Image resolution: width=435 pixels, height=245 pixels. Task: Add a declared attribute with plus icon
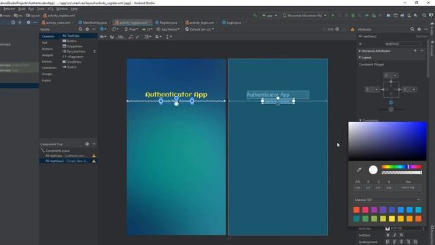pos(415,50)
